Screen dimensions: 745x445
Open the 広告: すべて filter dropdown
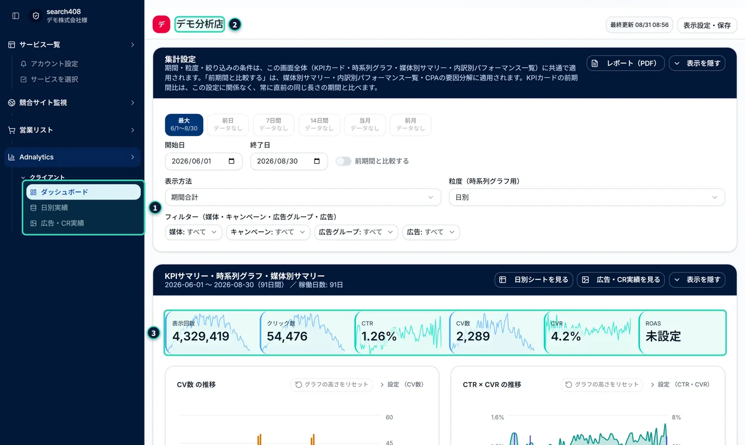pyautogui.click(x=431, y=232)
